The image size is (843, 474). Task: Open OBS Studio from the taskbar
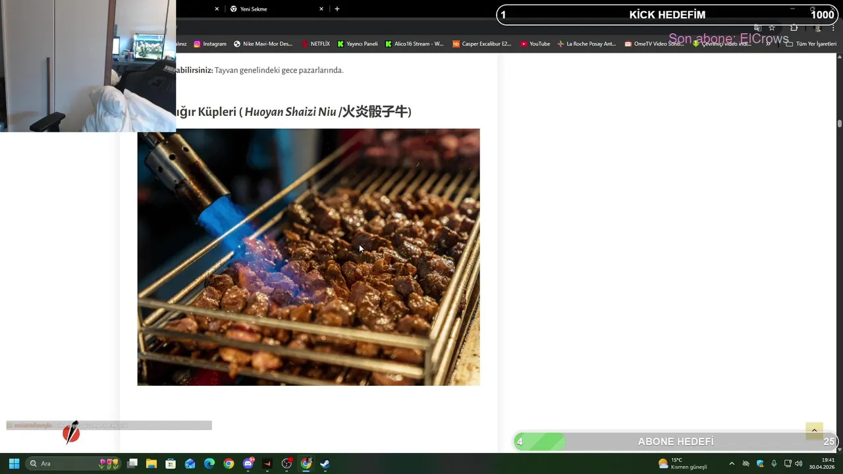(286, 463)
